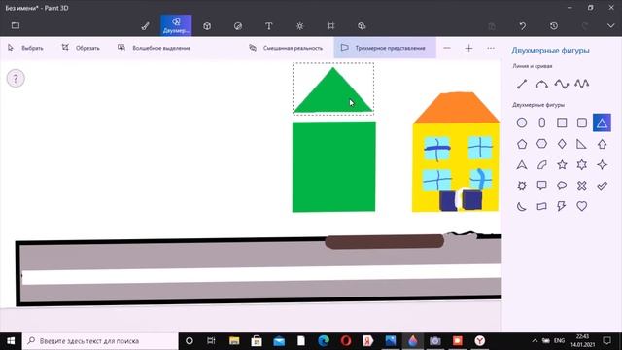Open the Menu folder icon
Viewport: 622px width, 350px height.
pos(16,26)
